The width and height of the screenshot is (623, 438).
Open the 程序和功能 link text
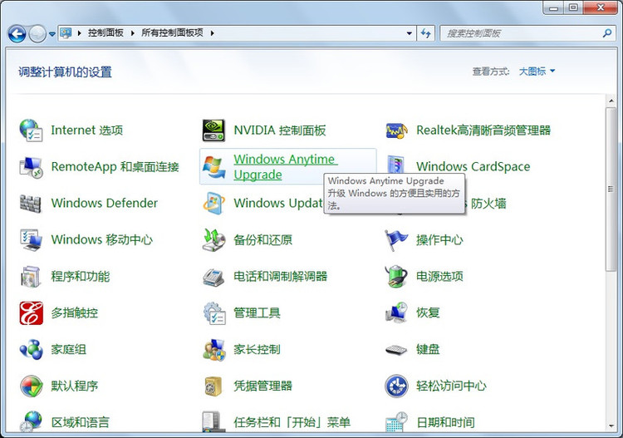pos(81,276)
